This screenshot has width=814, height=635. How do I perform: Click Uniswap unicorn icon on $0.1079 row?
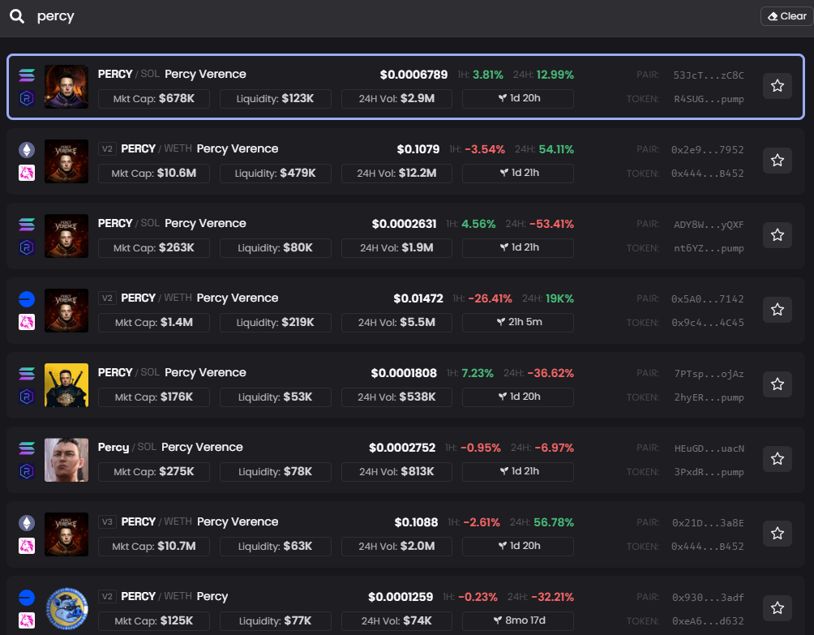coord(27,173)
